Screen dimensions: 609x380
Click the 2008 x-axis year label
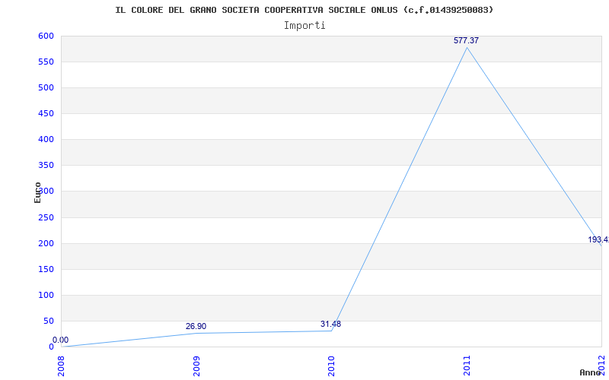pyautogui.click(x=62, y=365)
